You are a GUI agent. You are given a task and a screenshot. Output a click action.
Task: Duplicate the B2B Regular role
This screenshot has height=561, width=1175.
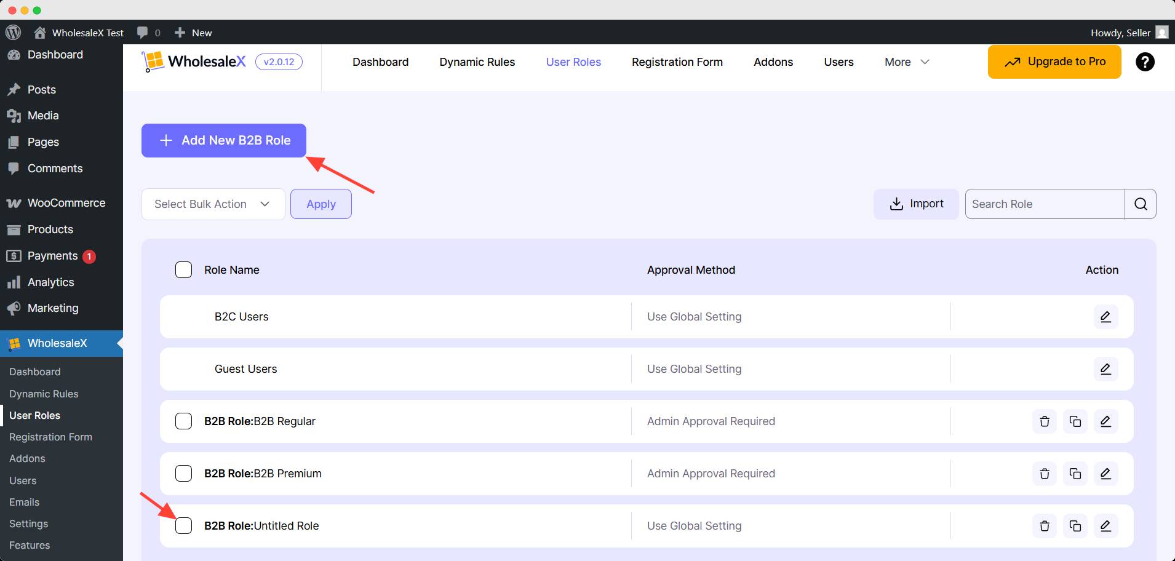[x=1075, y=421]
